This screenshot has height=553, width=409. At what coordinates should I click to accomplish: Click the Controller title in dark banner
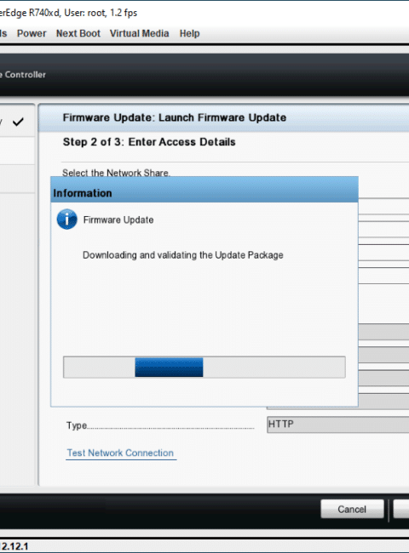point(23,74)
